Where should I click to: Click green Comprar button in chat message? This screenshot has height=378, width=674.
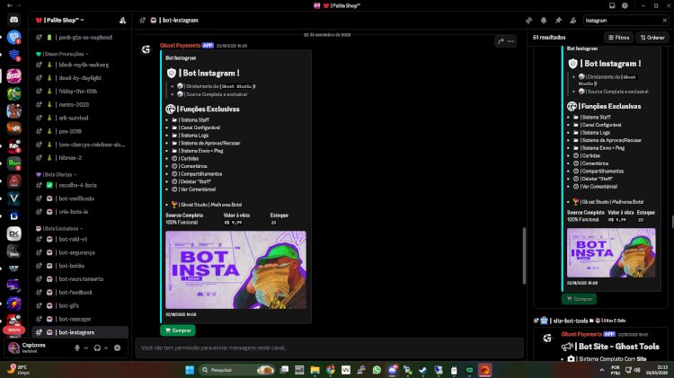178,330
